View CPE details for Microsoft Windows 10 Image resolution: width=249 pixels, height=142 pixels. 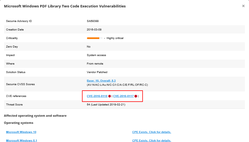pos(151,132)
